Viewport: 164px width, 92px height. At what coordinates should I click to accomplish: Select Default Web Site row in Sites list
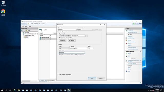(48, 37)
